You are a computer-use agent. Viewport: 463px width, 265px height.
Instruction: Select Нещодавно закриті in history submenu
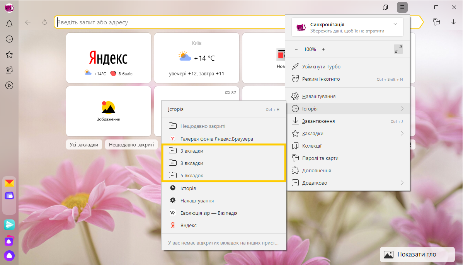click(x=224, y=126)
